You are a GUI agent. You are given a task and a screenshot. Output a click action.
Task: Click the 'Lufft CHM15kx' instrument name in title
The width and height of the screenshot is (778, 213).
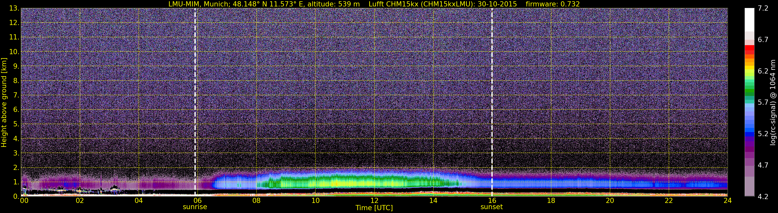point(393,4)
